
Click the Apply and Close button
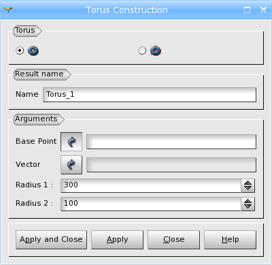pyautogui.click(x=51, y=240)
